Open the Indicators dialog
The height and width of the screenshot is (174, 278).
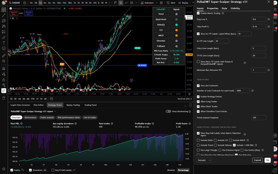[x=147, y=3]
